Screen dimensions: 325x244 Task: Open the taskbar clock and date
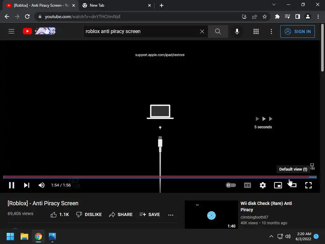[x=303, y=236]
